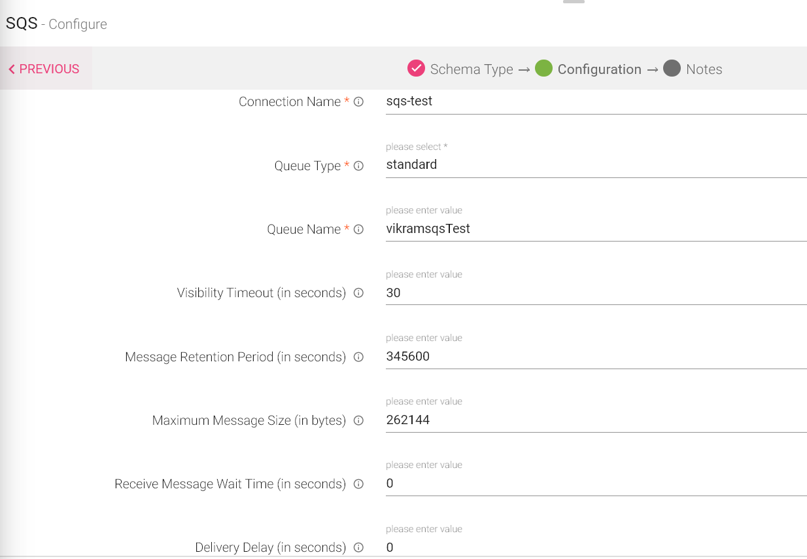Click the Connection Name input field
Image resolution: width=807 pixels, height=559 pixels.
pos(595,102)
